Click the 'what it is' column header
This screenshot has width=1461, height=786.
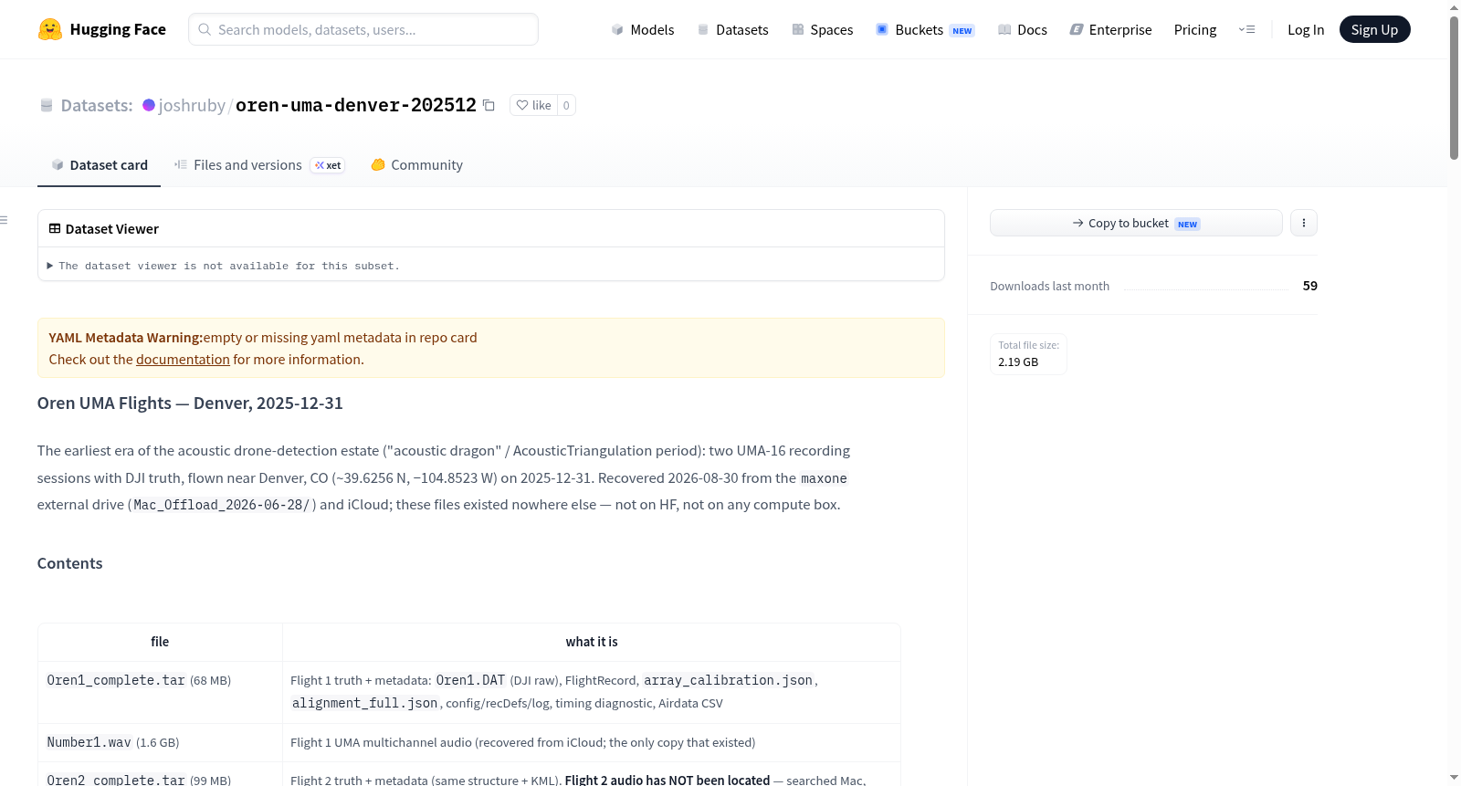592,642
